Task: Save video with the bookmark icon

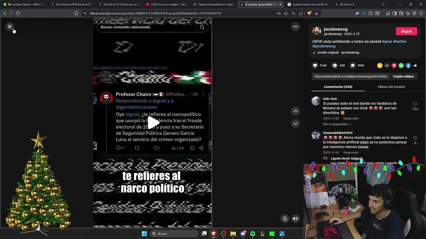Action: click(353, 65)
